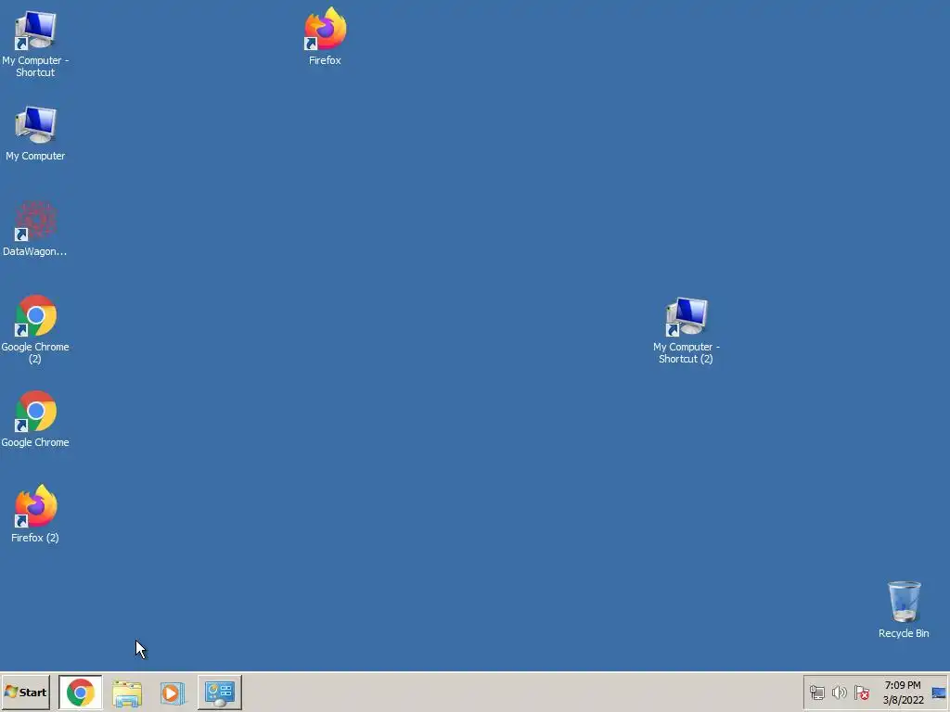The height and width of the screenshot is (712, 950).
Task: Open the volume speaker tray icon
Action: [839, 692]
